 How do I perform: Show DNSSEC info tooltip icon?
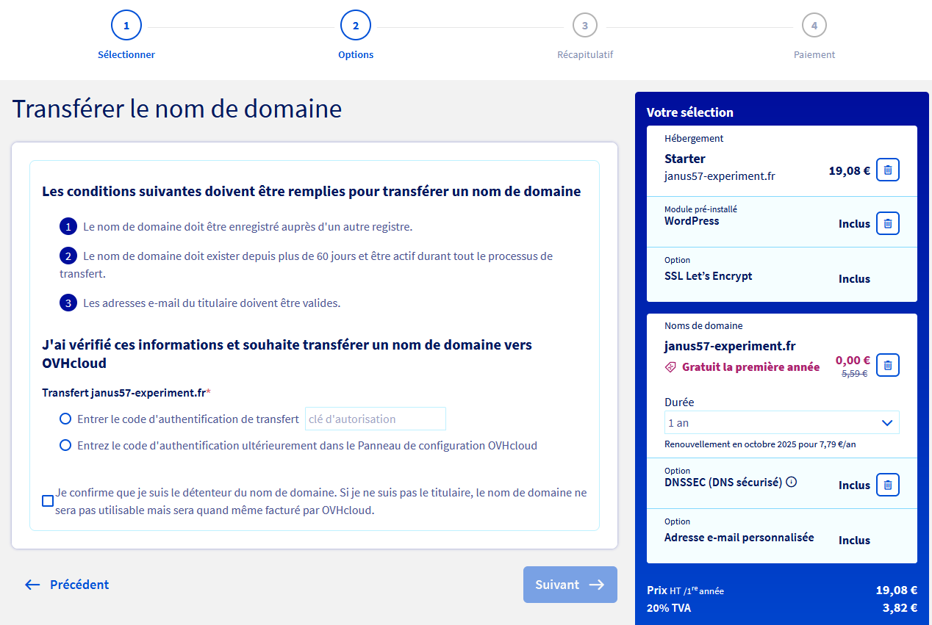(x=792, y=483)
